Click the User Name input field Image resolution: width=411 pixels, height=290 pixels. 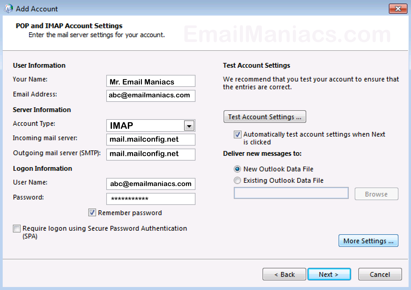(x=151, y=184)
